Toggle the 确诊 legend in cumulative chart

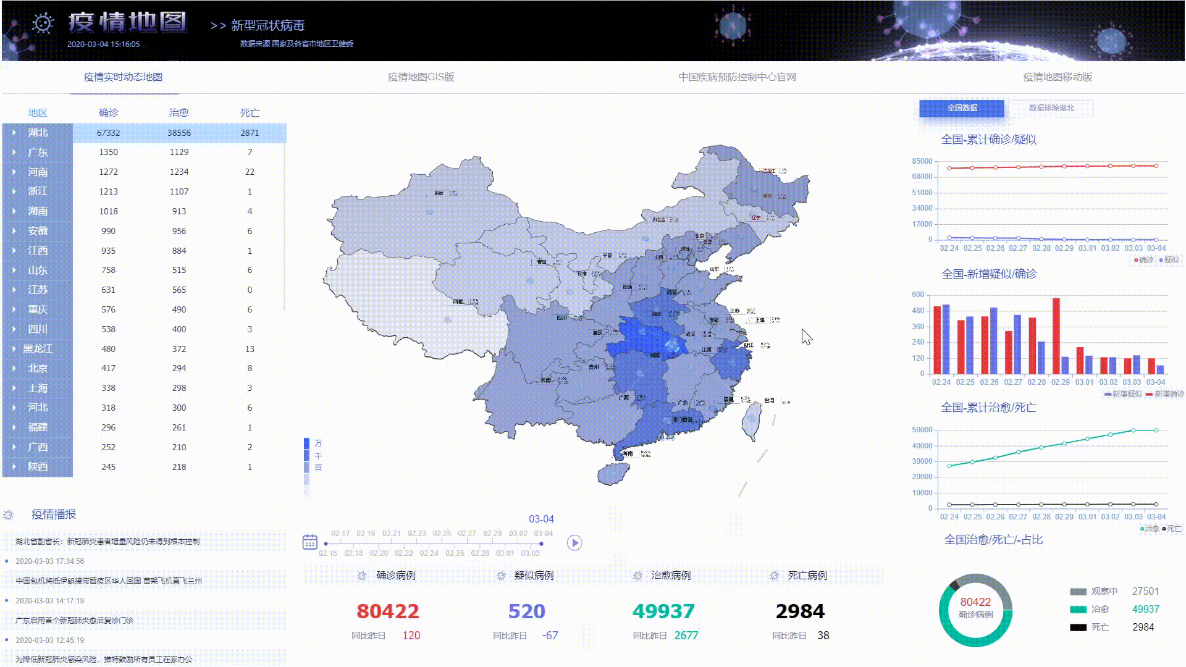[1143, 260]
